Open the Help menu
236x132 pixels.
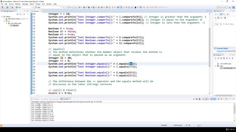click(x=55, y=4)
